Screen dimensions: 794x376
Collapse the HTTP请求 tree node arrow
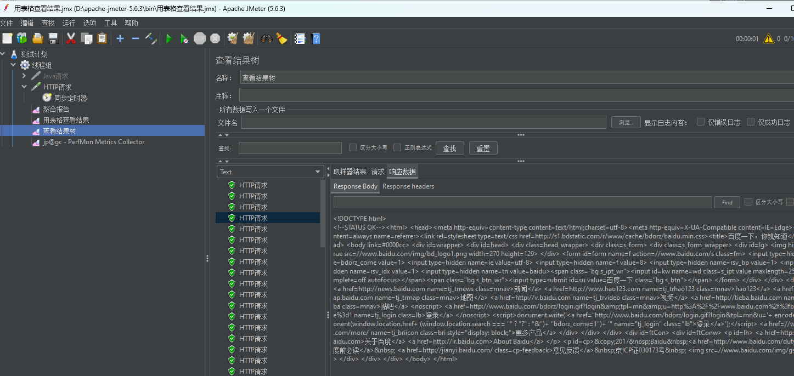click(x=24, y=87)
